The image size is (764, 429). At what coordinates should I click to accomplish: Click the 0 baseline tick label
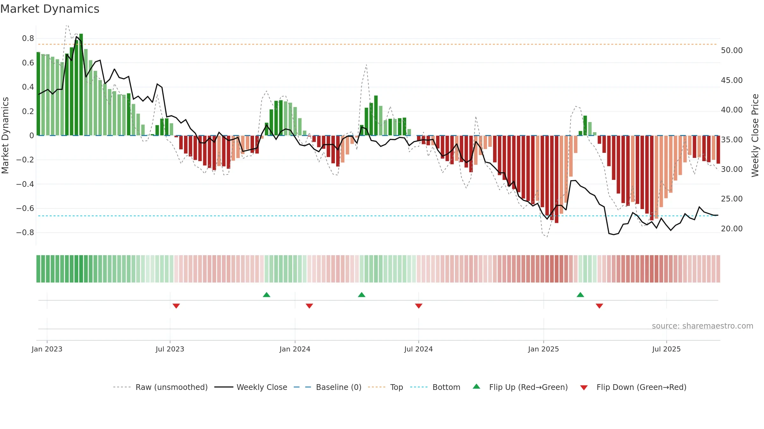tap(32, 136)
